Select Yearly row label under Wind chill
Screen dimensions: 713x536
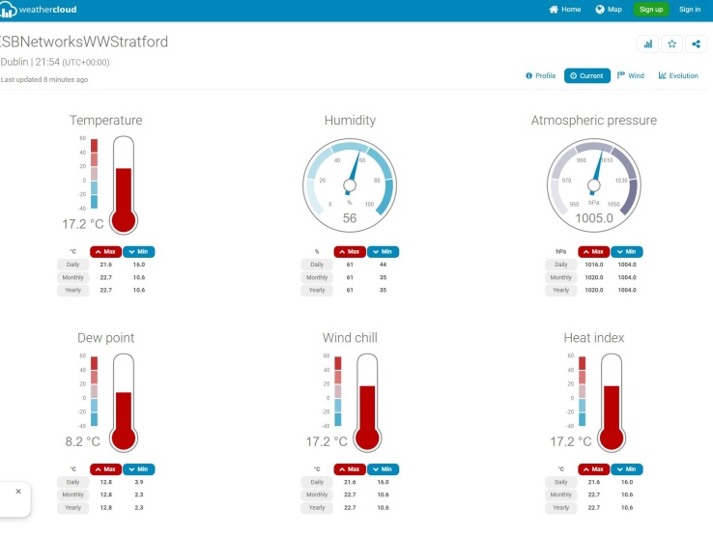point(317,508)
